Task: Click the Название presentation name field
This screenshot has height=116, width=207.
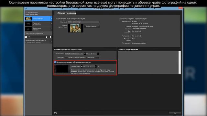Action: coord(83,22)
